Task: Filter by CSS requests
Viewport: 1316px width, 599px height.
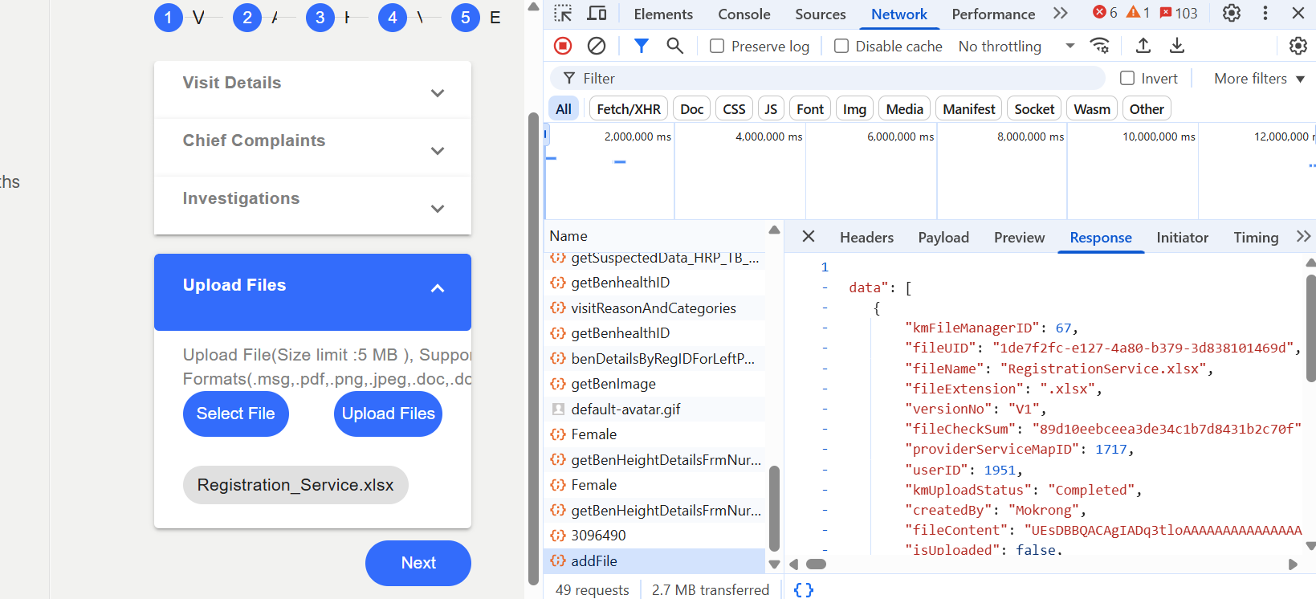Action: [734, 108]
